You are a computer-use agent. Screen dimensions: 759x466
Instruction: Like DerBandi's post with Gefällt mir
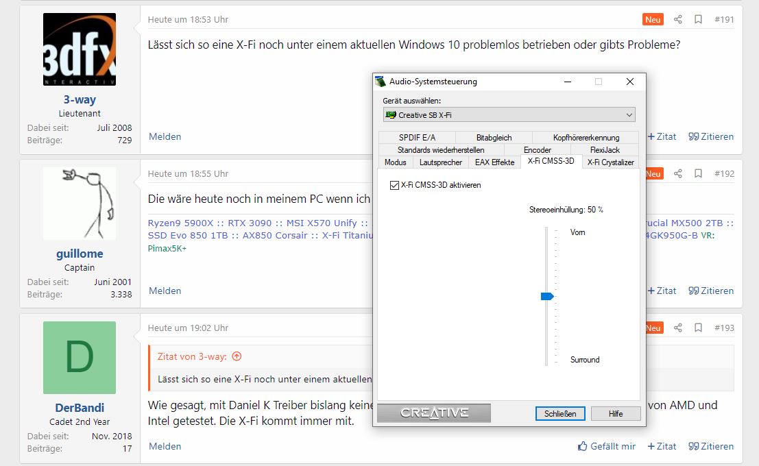coord(607,446)
